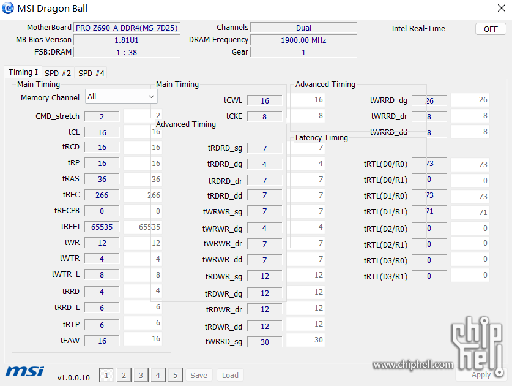Click the tCL value field
Image resolution: width=512 pixels, height=386 pixels.
click(x=102, y=132)
